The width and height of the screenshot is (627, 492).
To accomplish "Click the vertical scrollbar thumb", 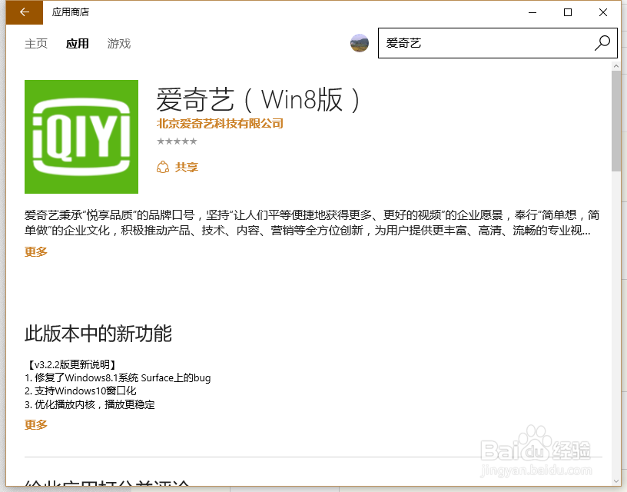I will click(x=615, y=121).
